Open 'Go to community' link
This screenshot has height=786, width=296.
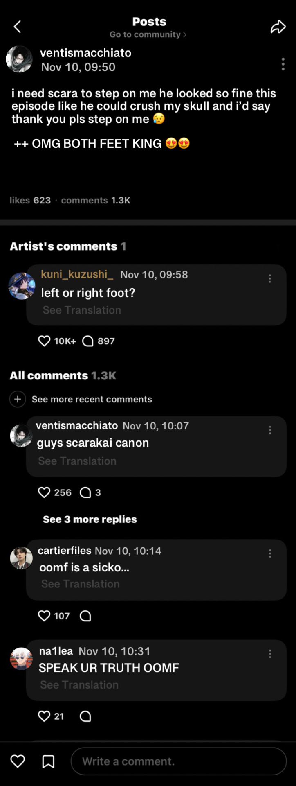click(148, 34)
